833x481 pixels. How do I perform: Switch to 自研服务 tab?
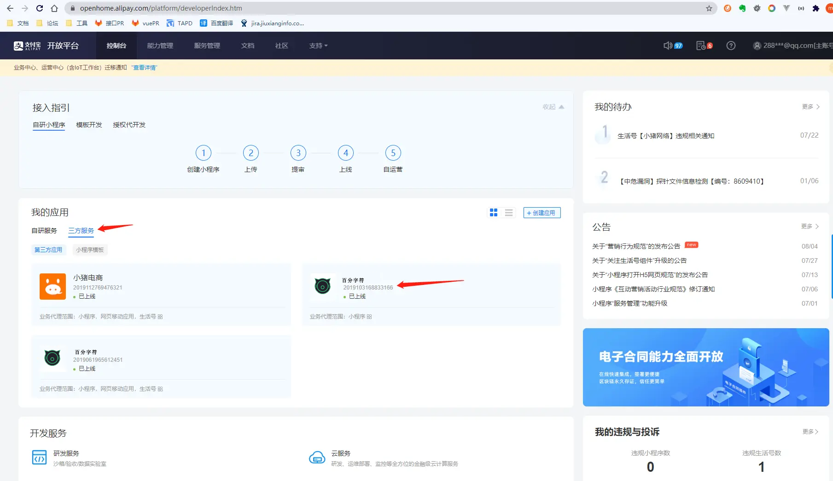tap(44, 231)
